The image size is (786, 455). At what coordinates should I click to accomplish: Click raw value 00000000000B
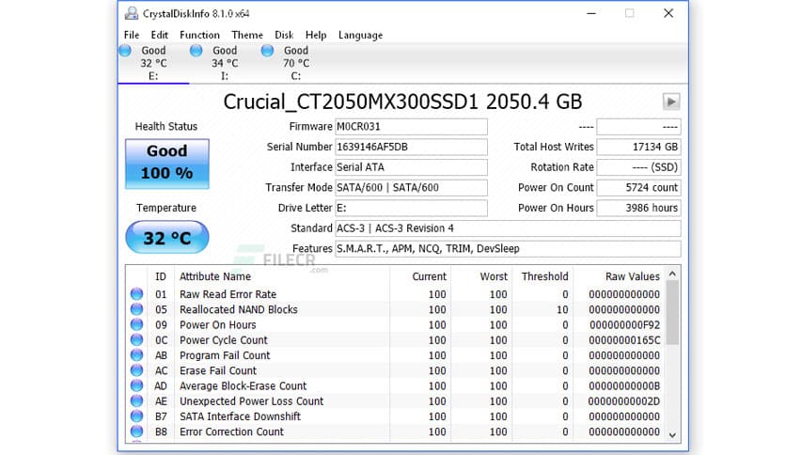tap(624, 385)
